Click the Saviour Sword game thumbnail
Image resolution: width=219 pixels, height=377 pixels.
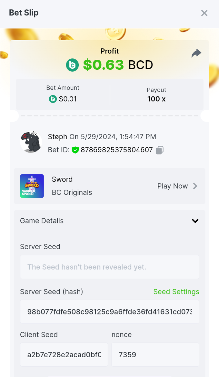(x=32, y=186)
